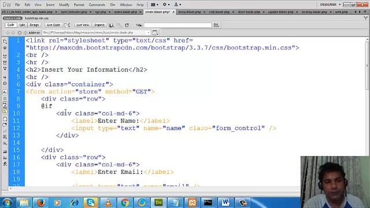Click the @if text on line 9
Screen dimensions: 370x208
pyautogui.click(x=47, y=106)
